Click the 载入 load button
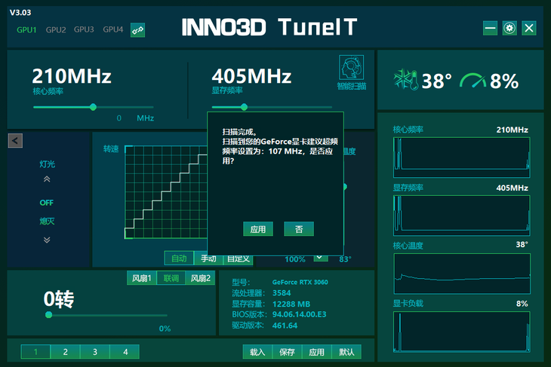 coord(257,352)
